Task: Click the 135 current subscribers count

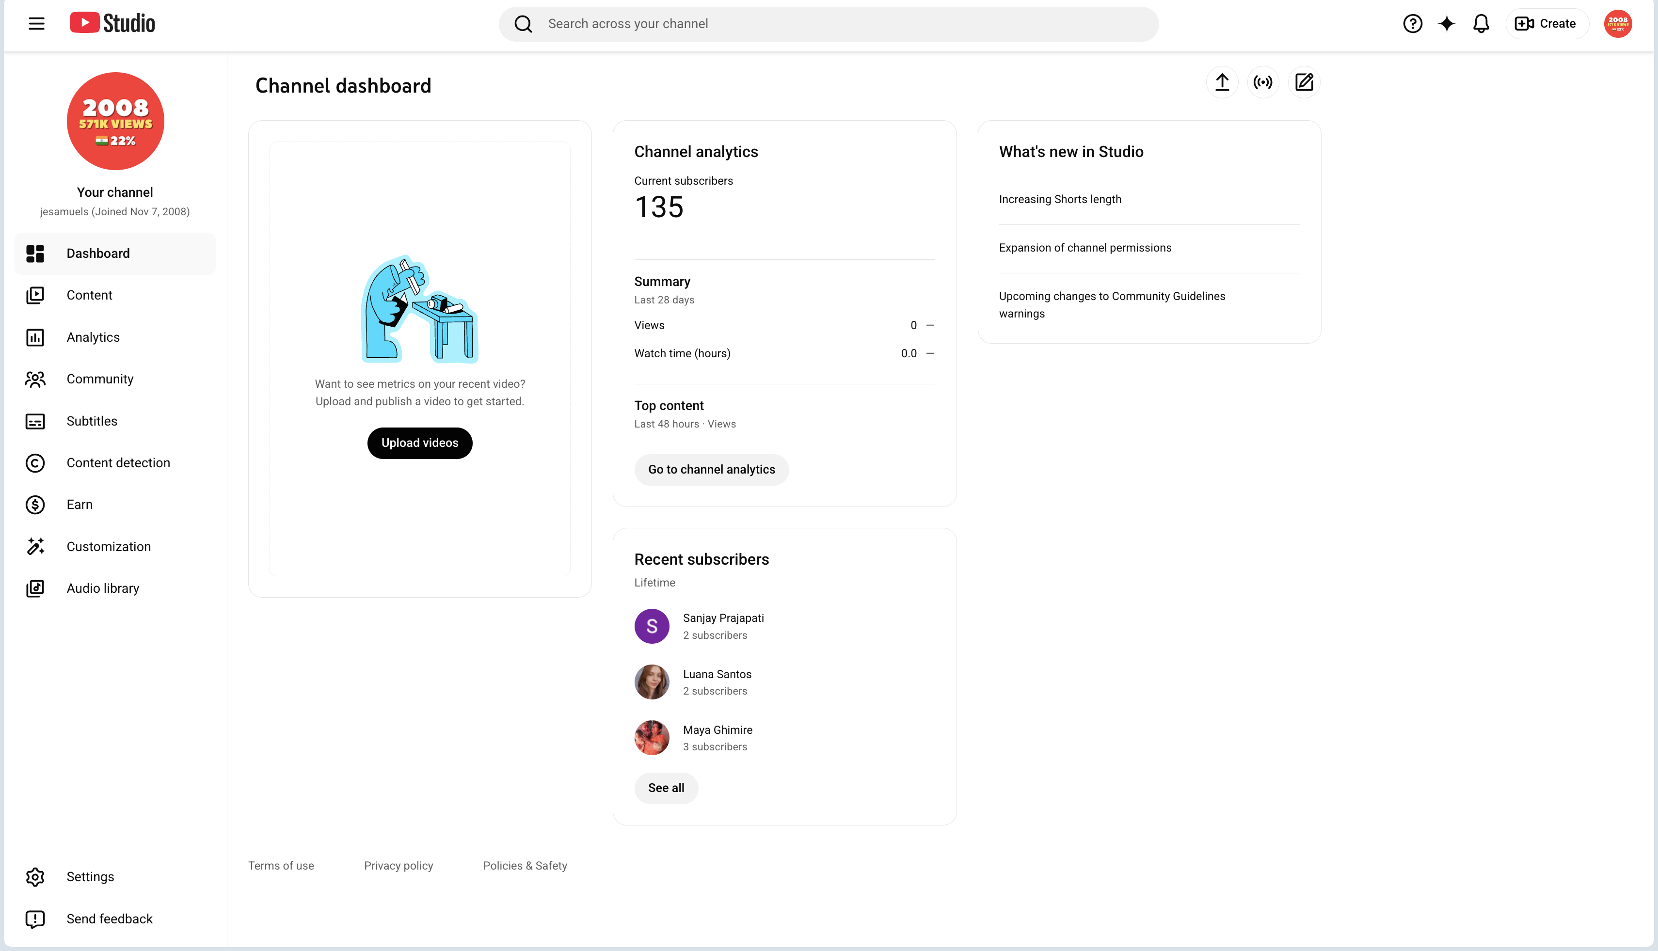Action: (658, 207)
